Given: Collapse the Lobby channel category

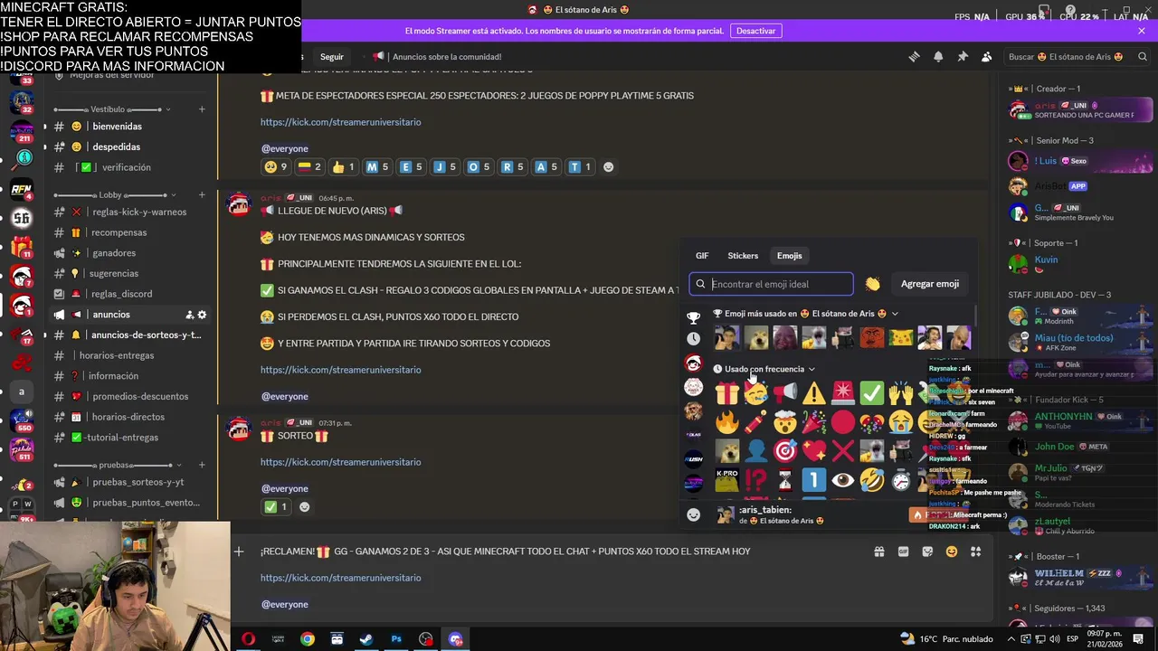Looking at the screenshot, I should pyautogui.click(x=113, y=194).
